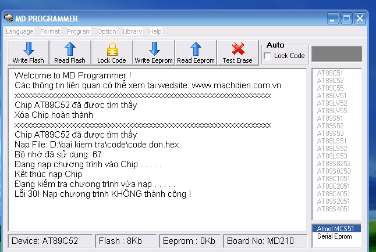
Task: Click the 'Xóa Chip hoàn thành' log line
Action: [x=54, y=115]
